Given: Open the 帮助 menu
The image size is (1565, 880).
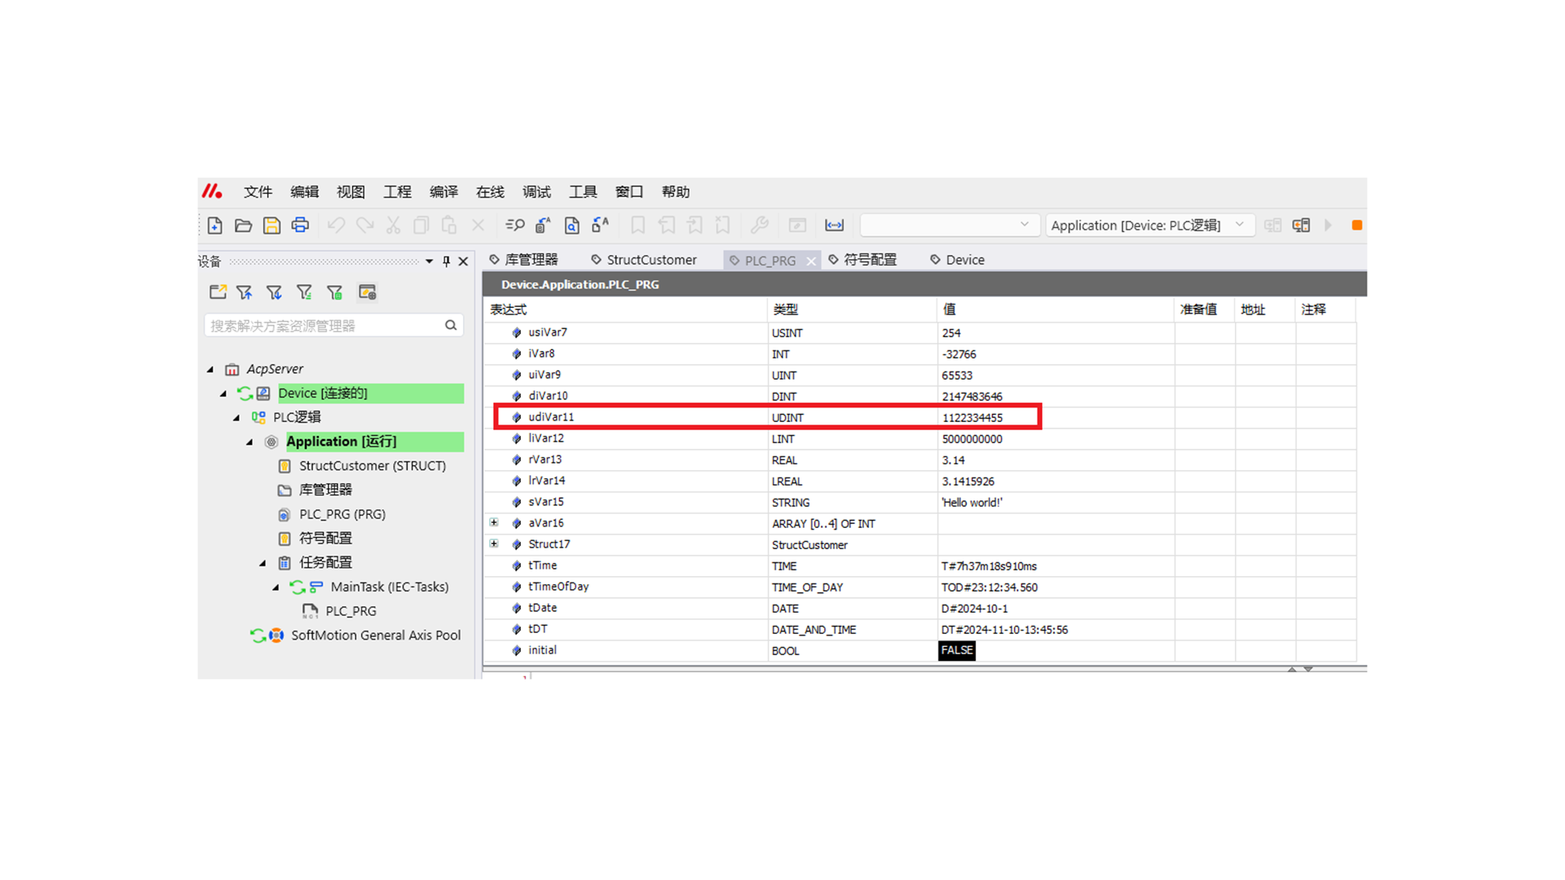Looking at the screenshot, I should point(676,191).
